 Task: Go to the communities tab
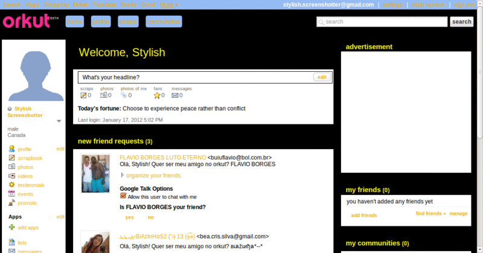[164, 22]
